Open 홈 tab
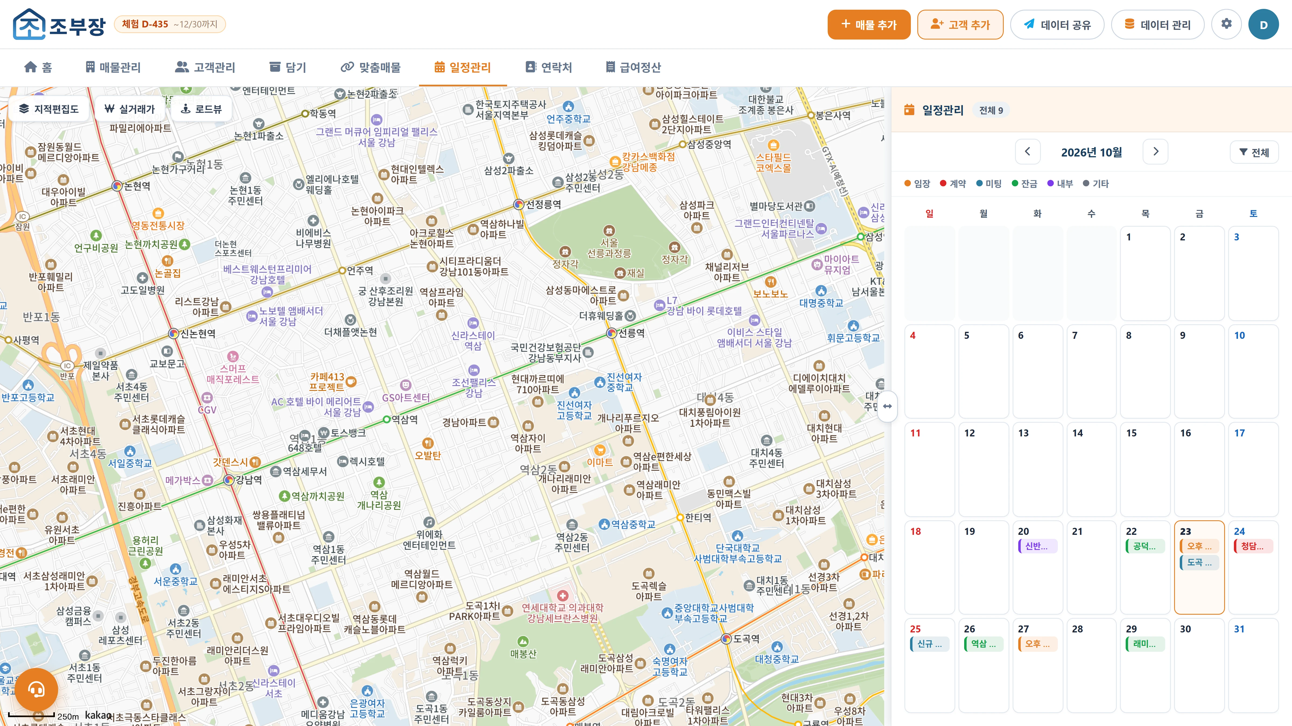 pyautogui.click(x=38, y=67)
